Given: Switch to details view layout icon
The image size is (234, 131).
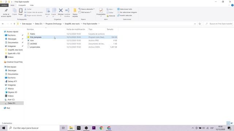Looking at the screenshot, I should (x=228, y=123).
